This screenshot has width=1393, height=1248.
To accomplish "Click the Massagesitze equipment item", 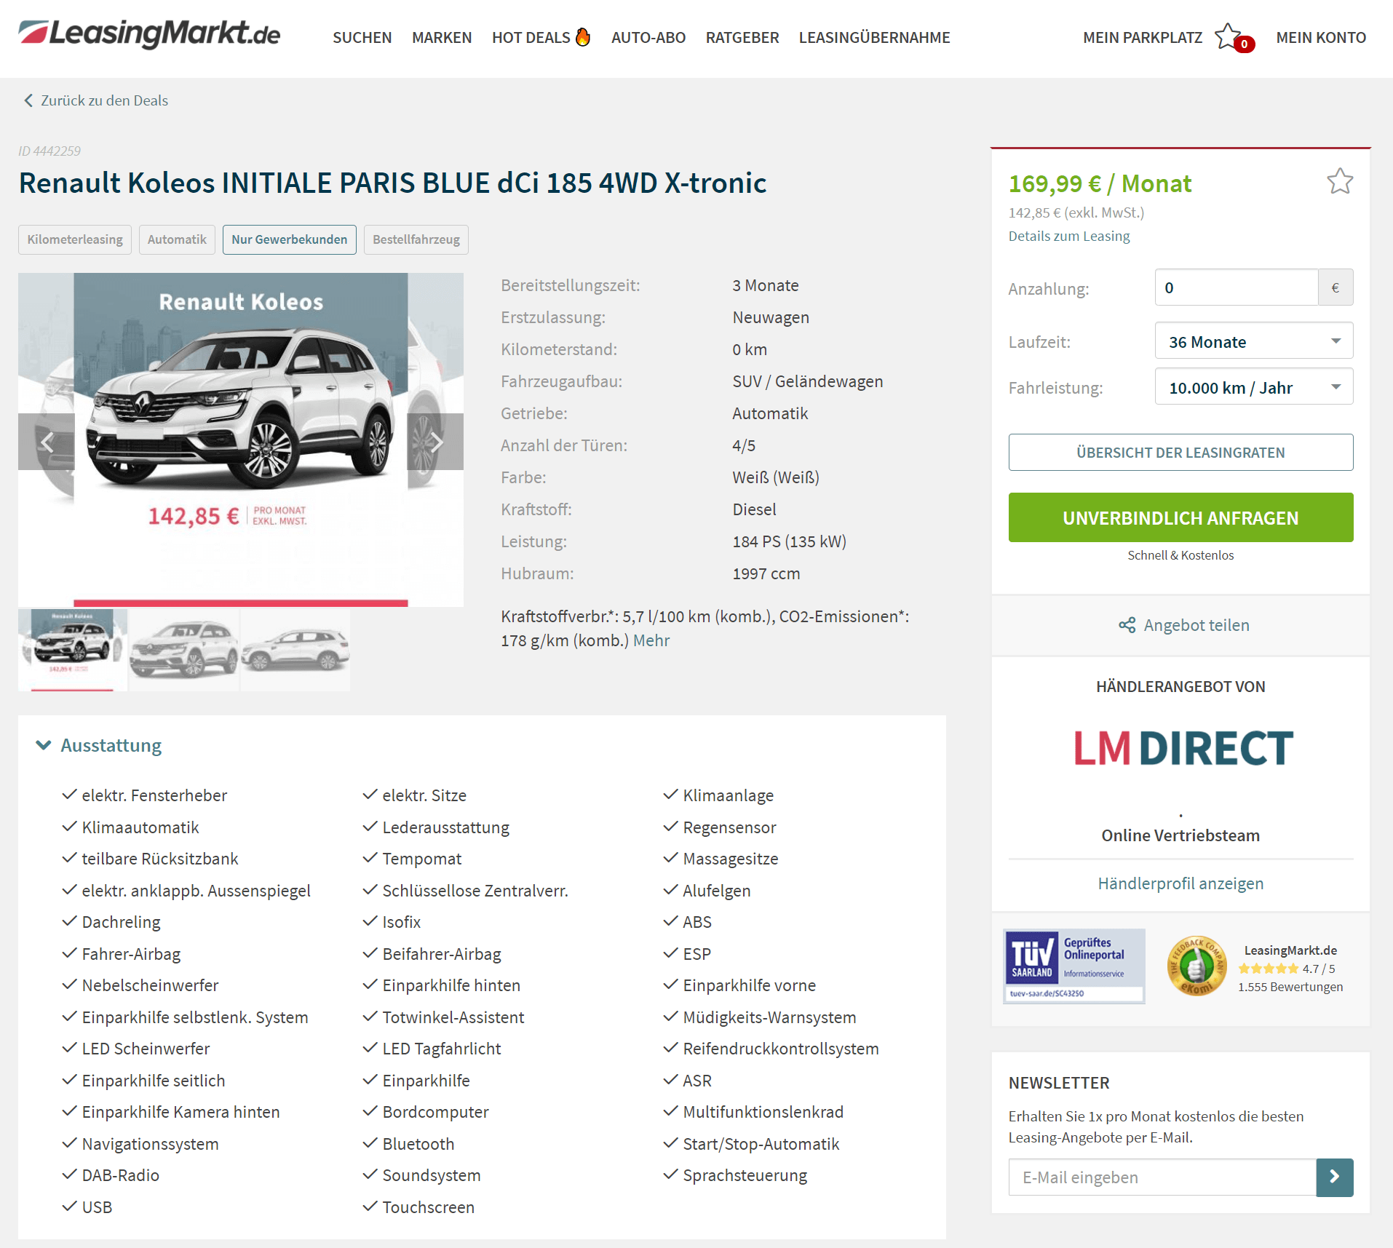I will (x=730, y=859).
